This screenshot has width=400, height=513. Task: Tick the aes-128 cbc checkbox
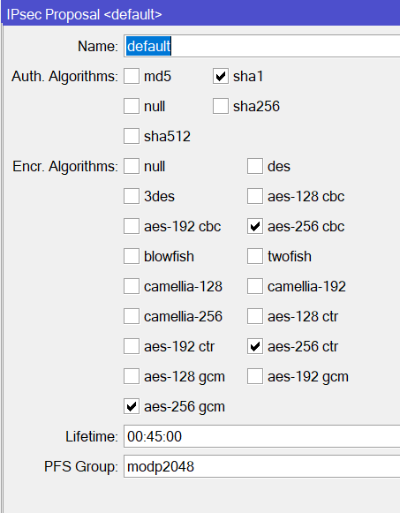click(255, 196)
